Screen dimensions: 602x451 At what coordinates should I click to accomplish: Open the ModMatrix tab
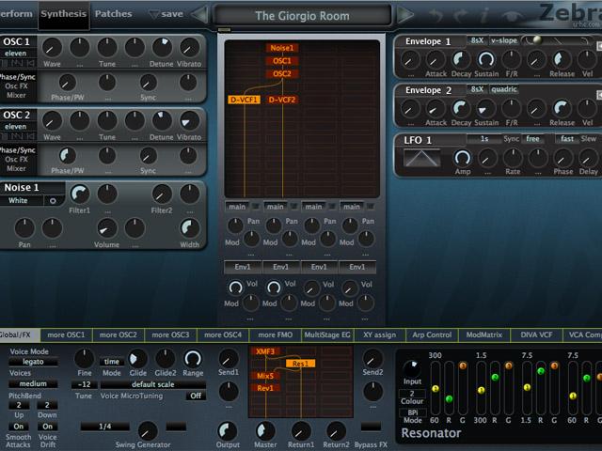pyautogui.click(x=484, y=334)
